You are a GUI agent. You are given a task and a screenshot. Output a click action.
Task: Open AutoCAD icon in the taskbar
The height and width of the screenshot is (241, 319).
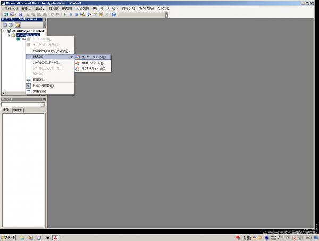[55, 237]
